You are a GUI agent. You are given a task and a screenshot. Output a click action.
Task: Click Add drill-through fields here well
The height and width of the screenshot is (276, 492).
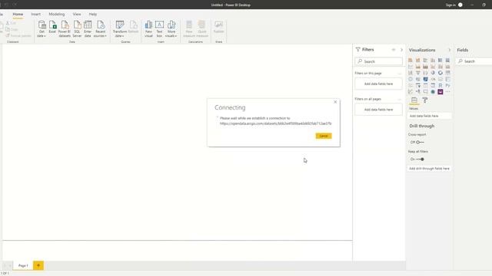click(x=430, y=169)
